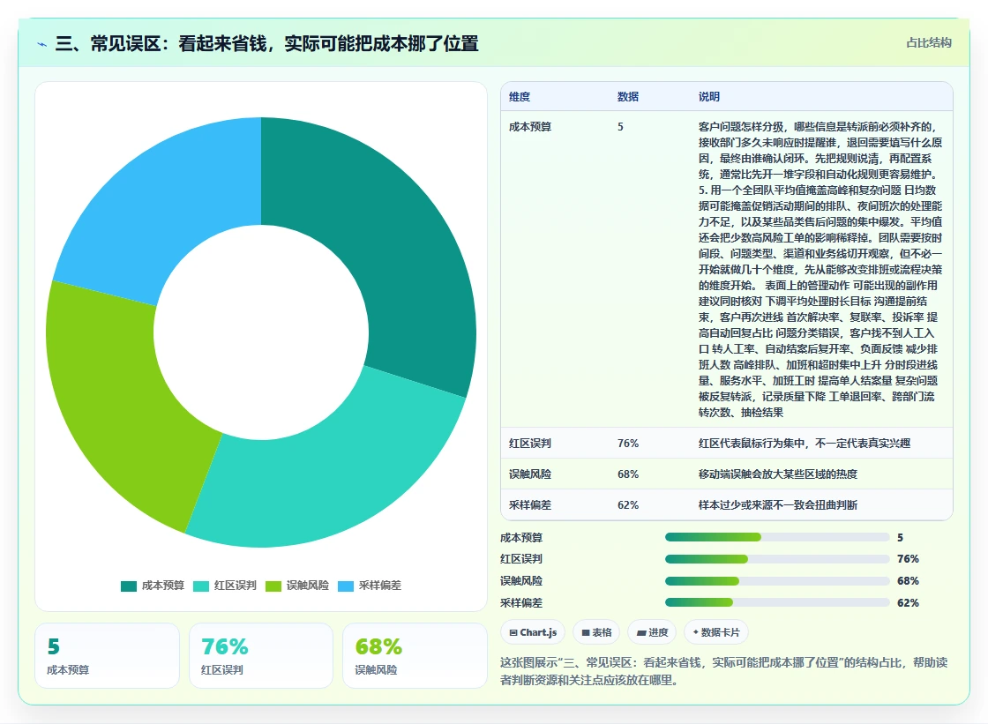Toggle 红区误判 legend swatch in chart

coord(201,586)
